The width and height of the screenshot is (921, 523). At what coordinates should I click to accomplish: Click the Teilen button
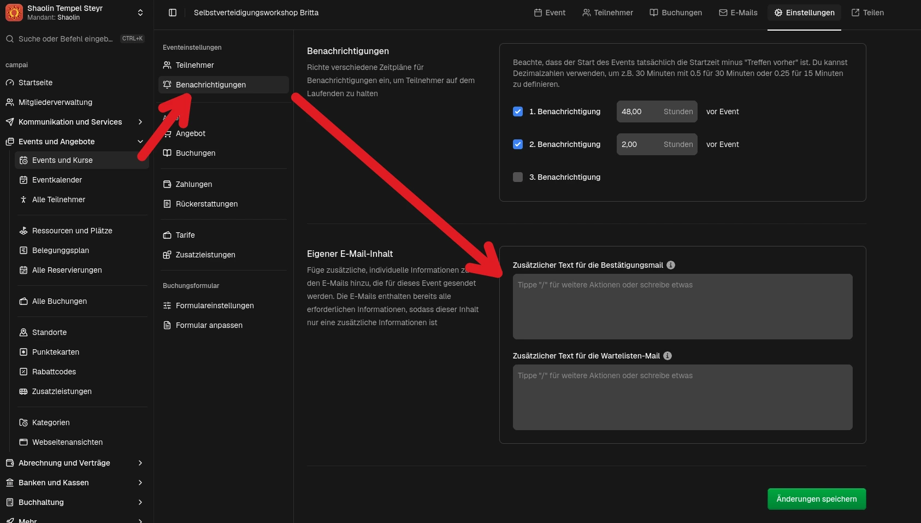[x=867, y=13]
